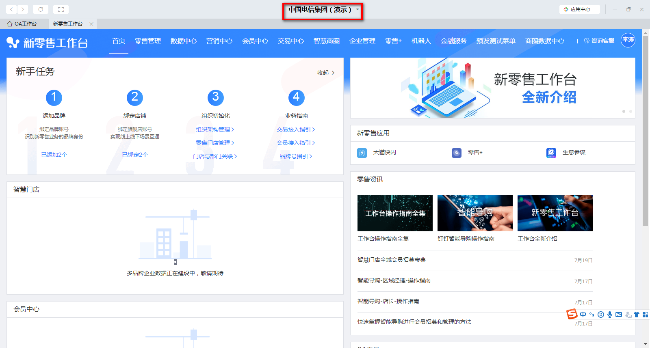The image size is (650, 349).
Task: Click the 新零售工作台 logo icon
Action: coord(13,43)
